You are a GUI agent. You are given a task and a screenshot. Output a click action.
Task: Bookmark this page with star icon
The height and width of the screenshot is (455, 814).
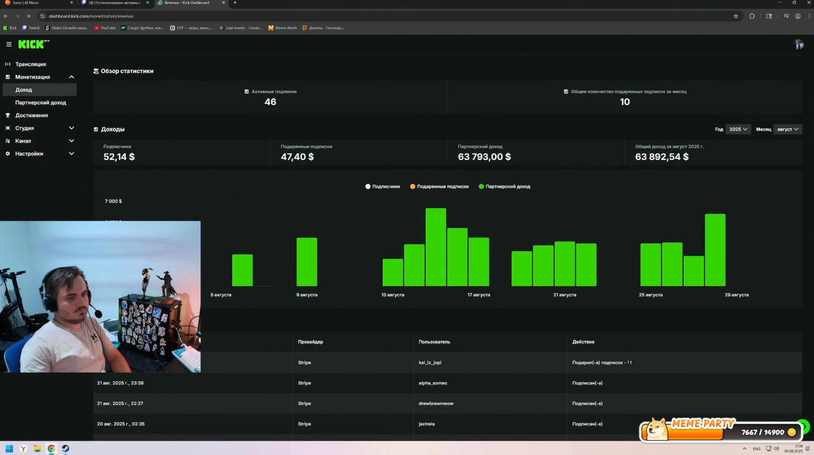(x=735, y=16)
